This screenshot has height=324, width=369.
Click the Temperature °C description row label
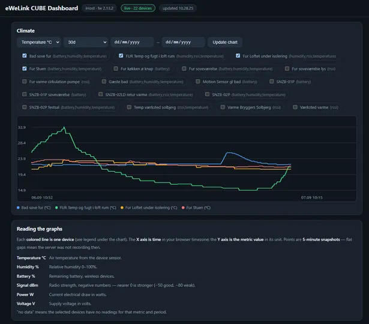click(x=31, y=258)
